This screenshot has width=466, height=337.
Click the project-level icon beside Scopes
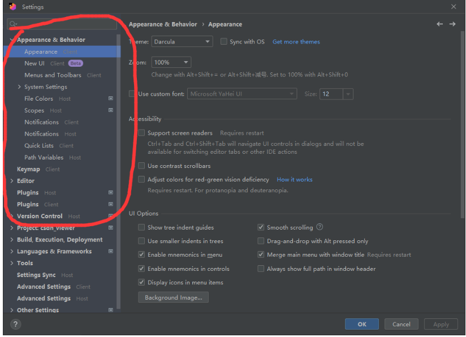[x=111, y=110]
